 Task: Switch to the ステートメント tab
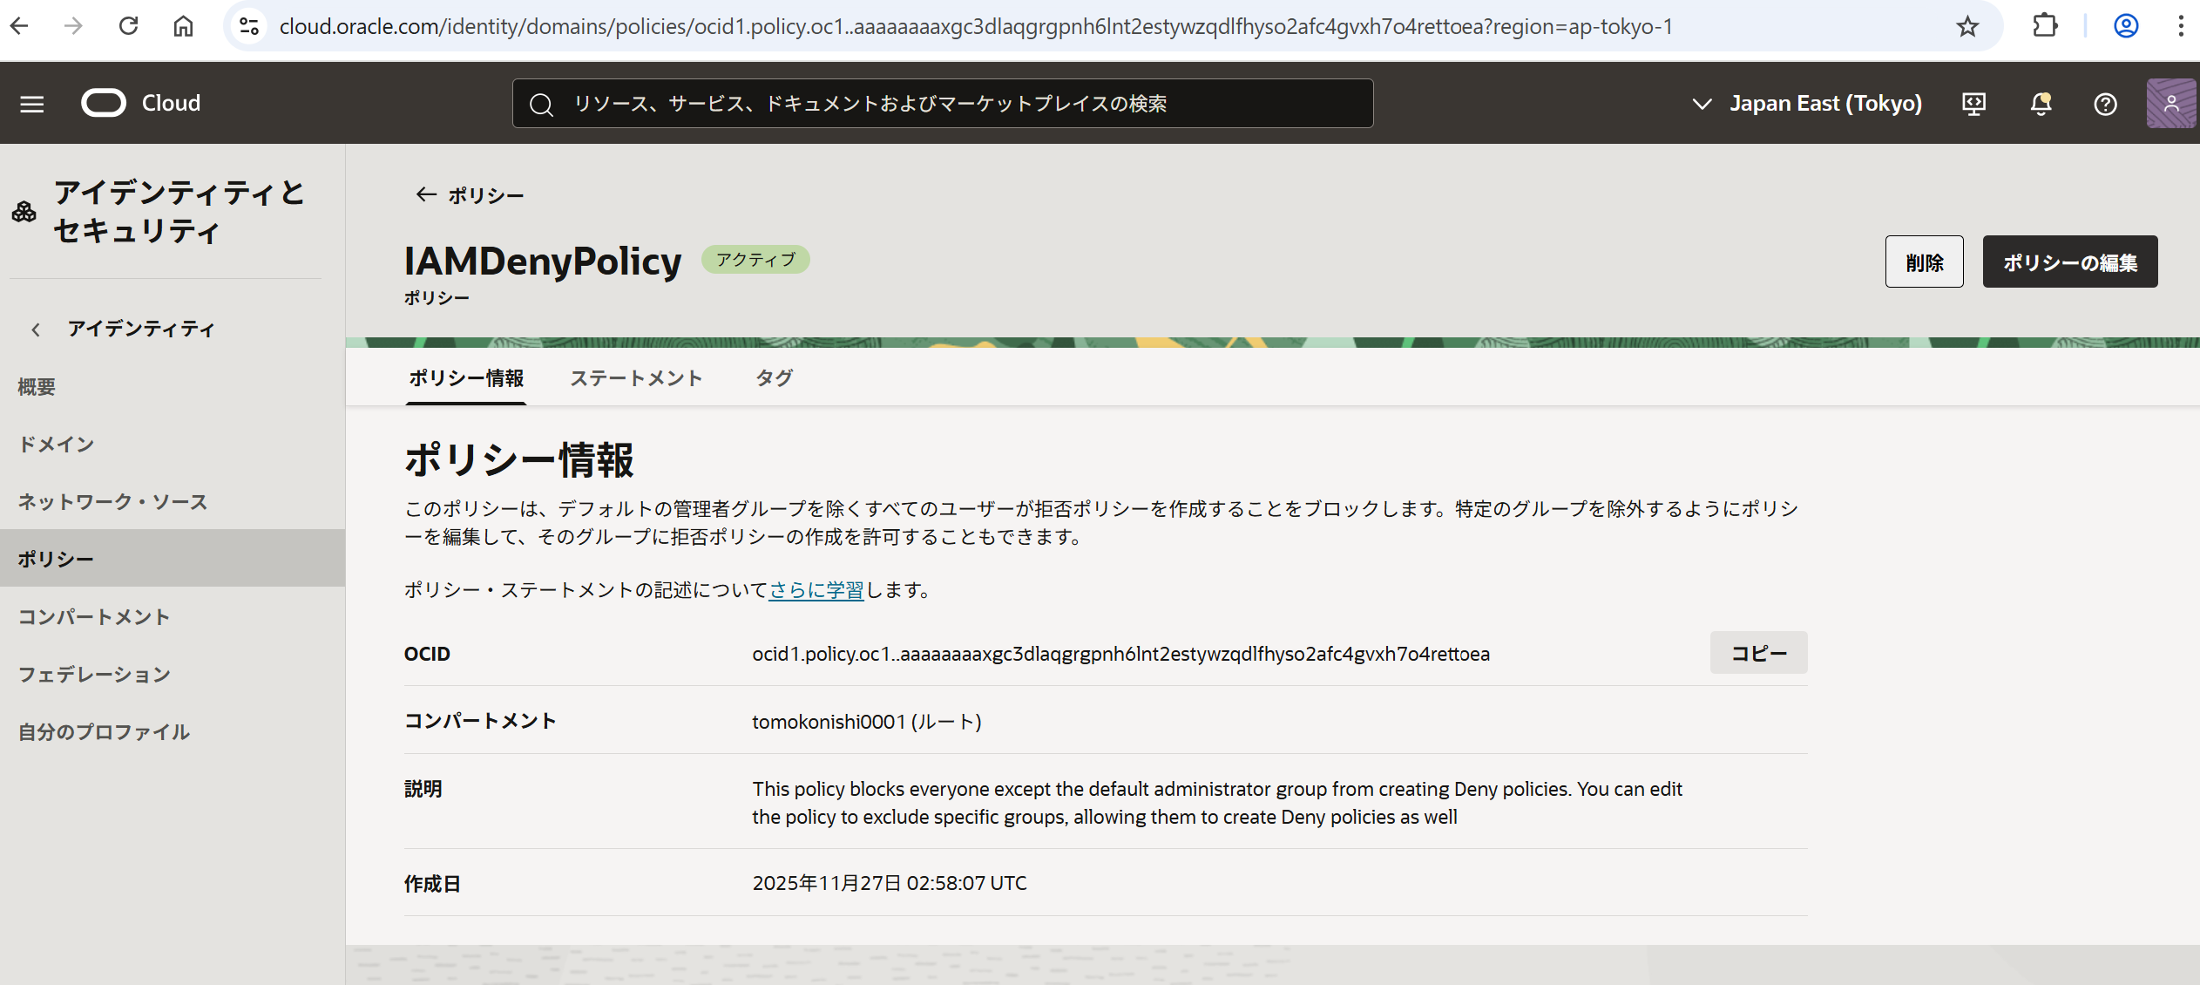coord(636,378)
